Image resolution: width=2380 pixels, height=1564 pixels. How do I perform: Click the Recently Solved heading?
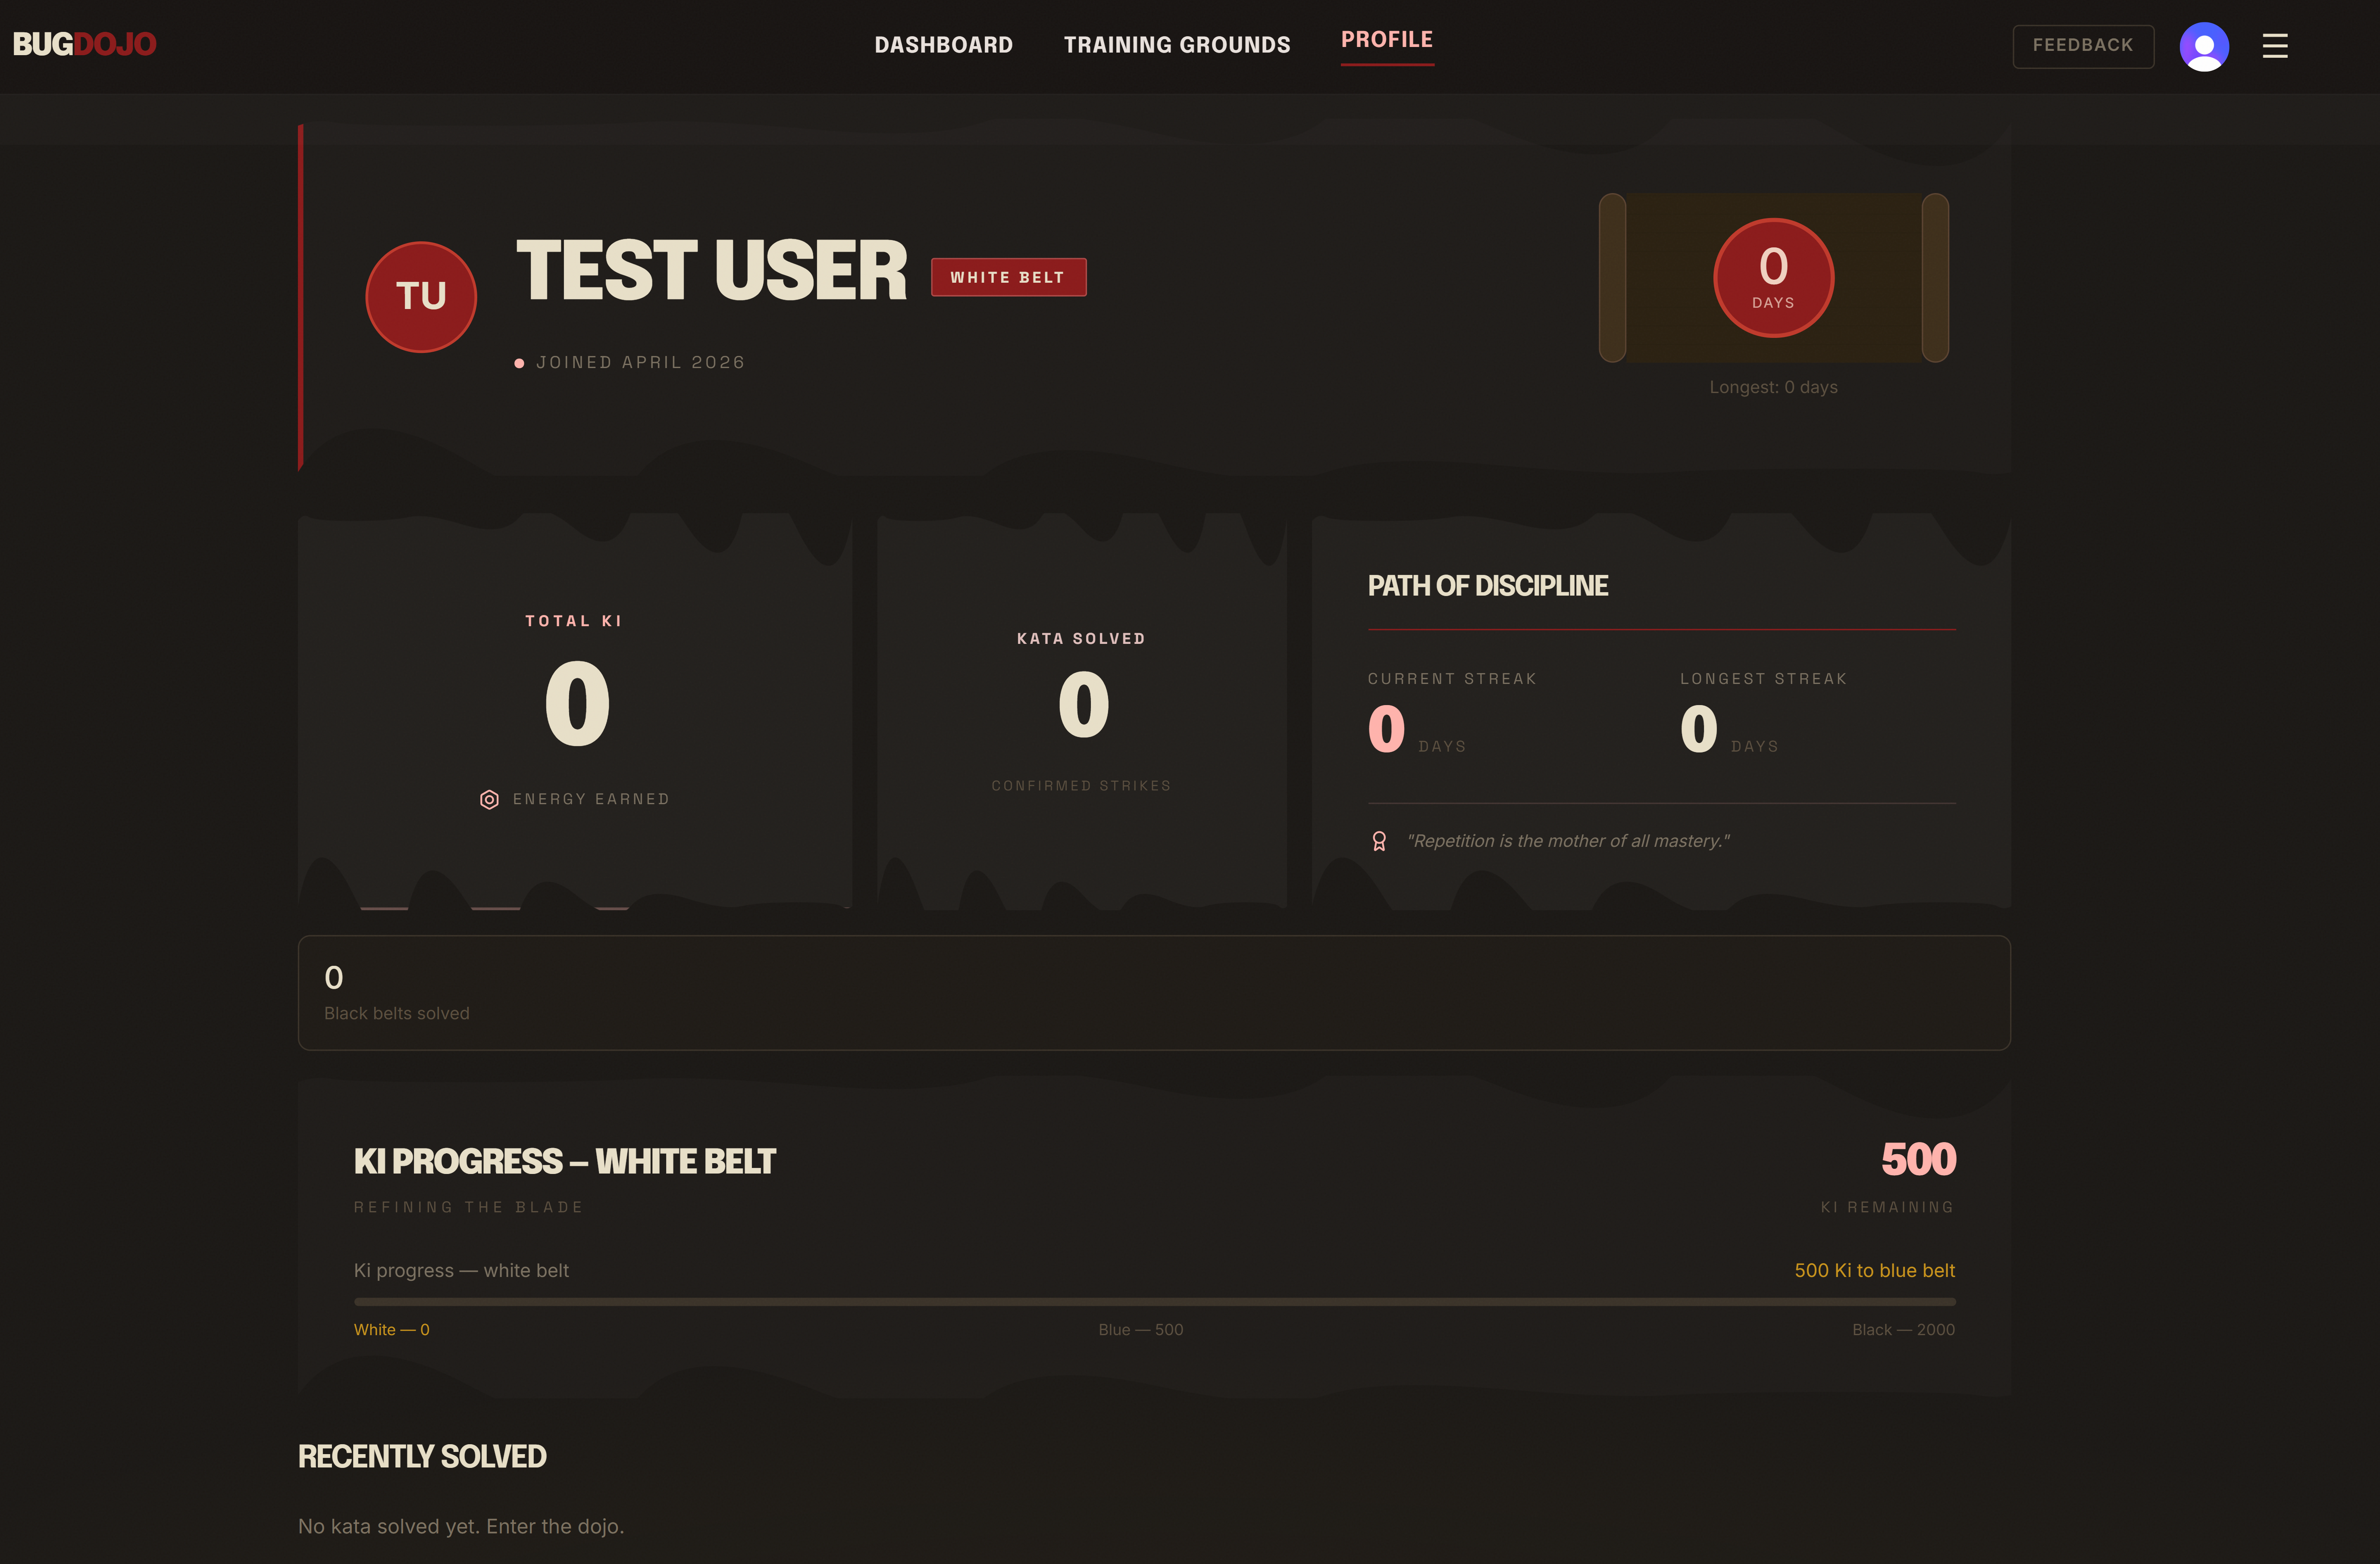(x=422, y=1457)
